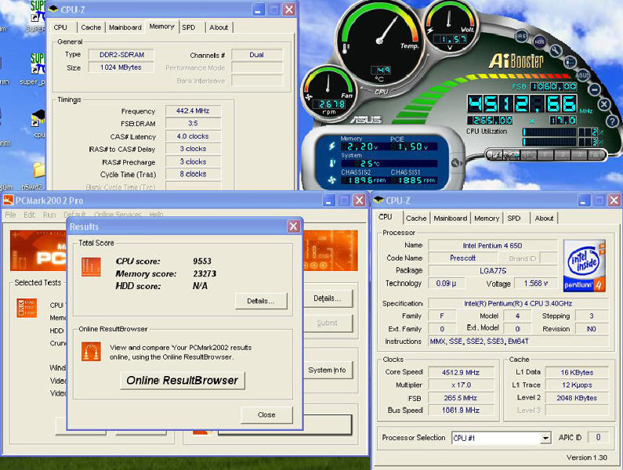Open About tab in memory CPU-Z window
This screenshot has width=623, height=470.
point(219,27)
